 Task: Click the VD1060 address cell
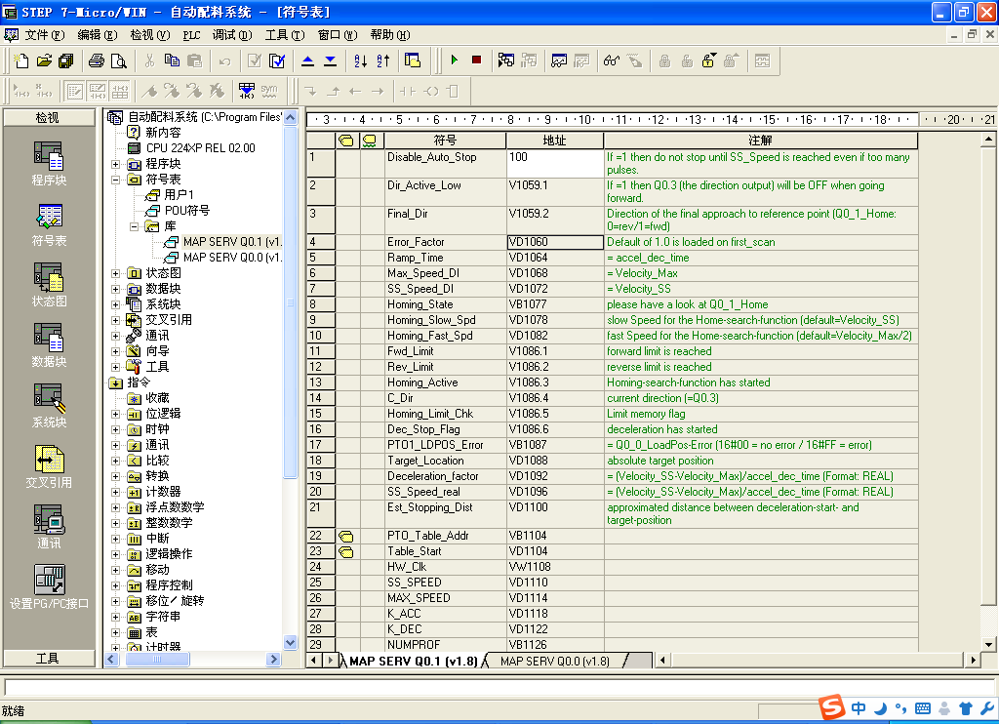tap(555, 242)
